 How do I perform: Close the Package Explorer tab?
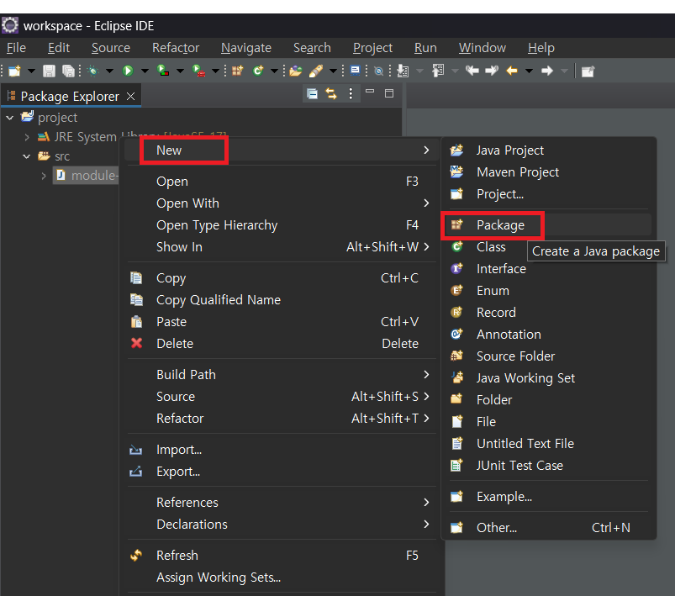[x=131, y=97]
